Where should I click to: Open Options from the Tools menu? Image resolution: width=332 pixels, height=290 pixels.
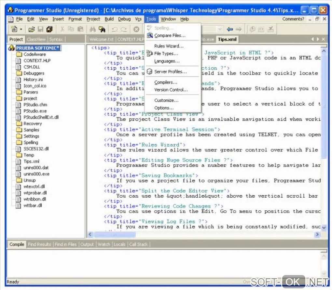point(164,108)
